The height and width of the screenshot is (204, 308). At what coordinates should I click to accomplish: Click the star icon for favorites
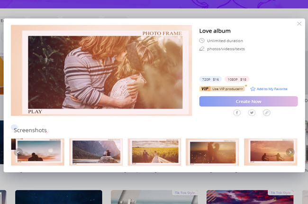coord(253,89)
